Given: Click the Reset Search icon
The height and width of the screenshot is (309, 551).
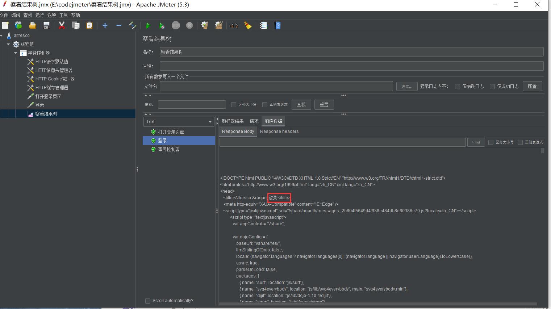Looking at the screenshot, I should pos(248,25).
